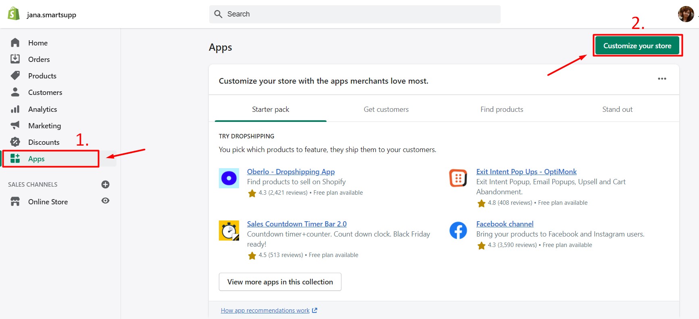Click 'Bring your products to Facebook' description

[x=560, y=234]
